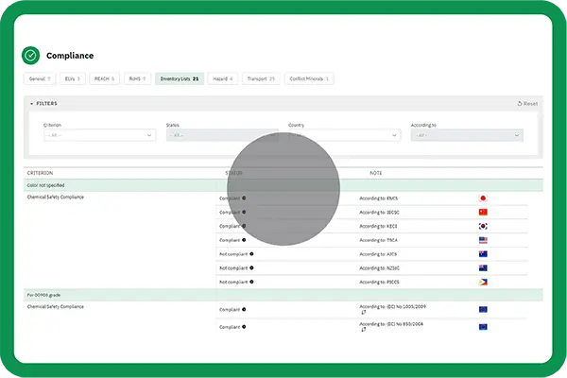Collapse the FILTERS section arrow
Screen dimensions: 567x378
[x=31, y=104]
